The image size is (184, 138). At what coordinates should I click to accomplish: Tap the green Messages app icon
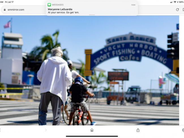(x=49, y=5)
